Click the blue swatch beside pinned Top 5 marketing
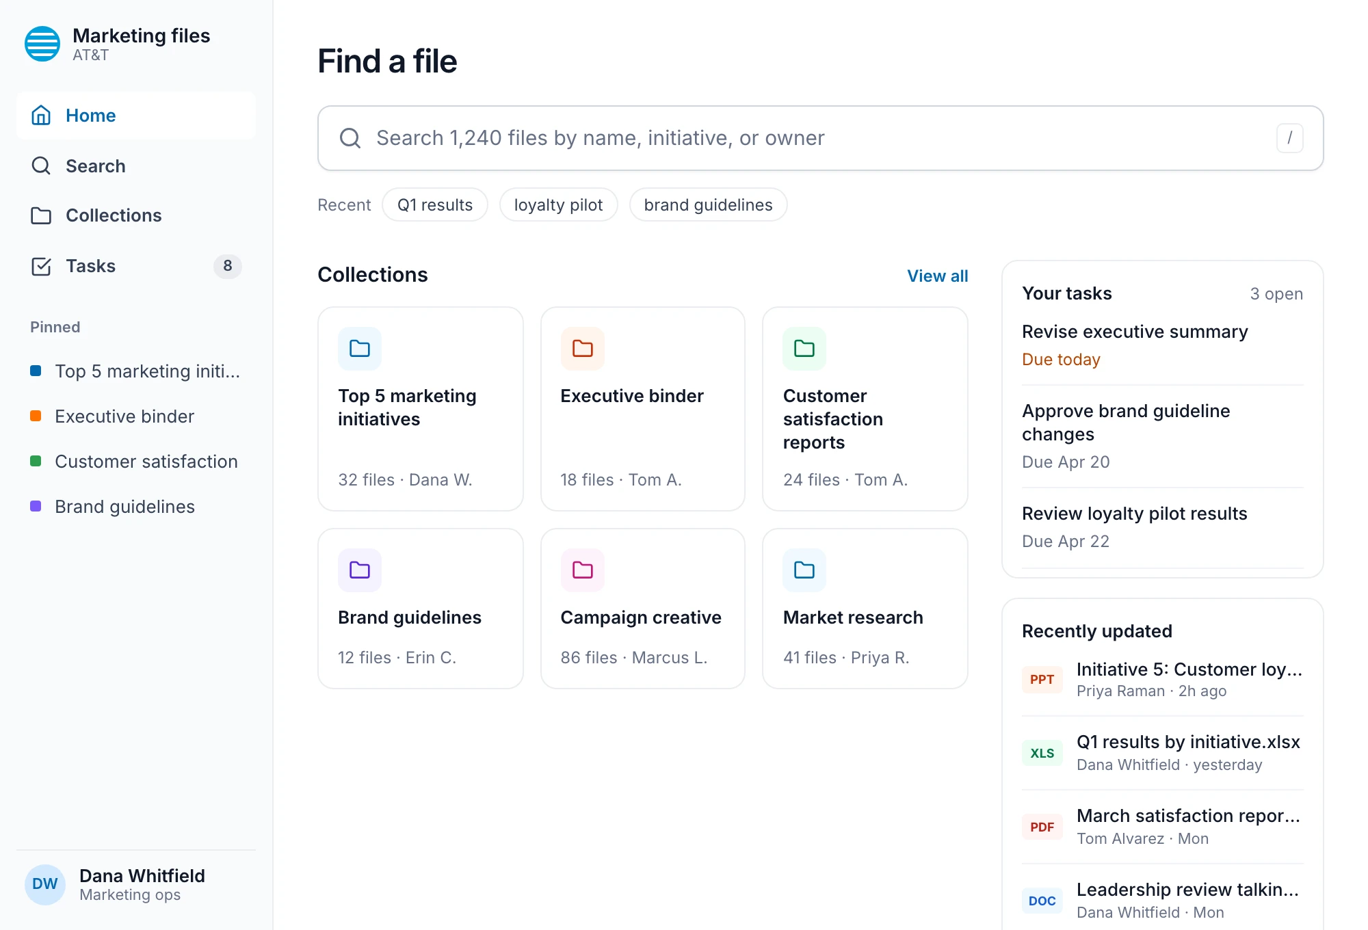 pyautogui.click(x=36, y=371)
